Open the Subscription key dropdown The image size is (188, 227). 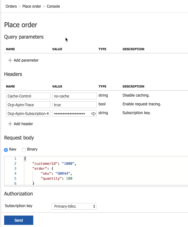74,206
